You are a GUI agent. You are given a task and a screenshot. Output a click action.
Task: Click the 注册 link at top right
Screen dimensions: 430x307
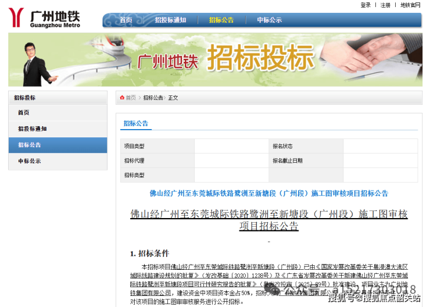tap(385, 5)
